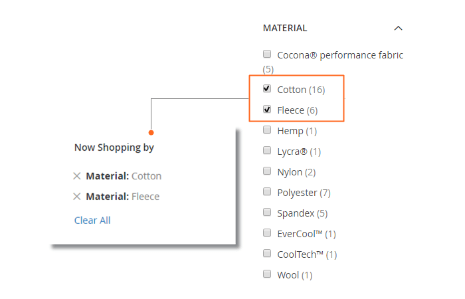Tick the Lycra checkbox
465x299 pixels.
[x=267, y=150]
